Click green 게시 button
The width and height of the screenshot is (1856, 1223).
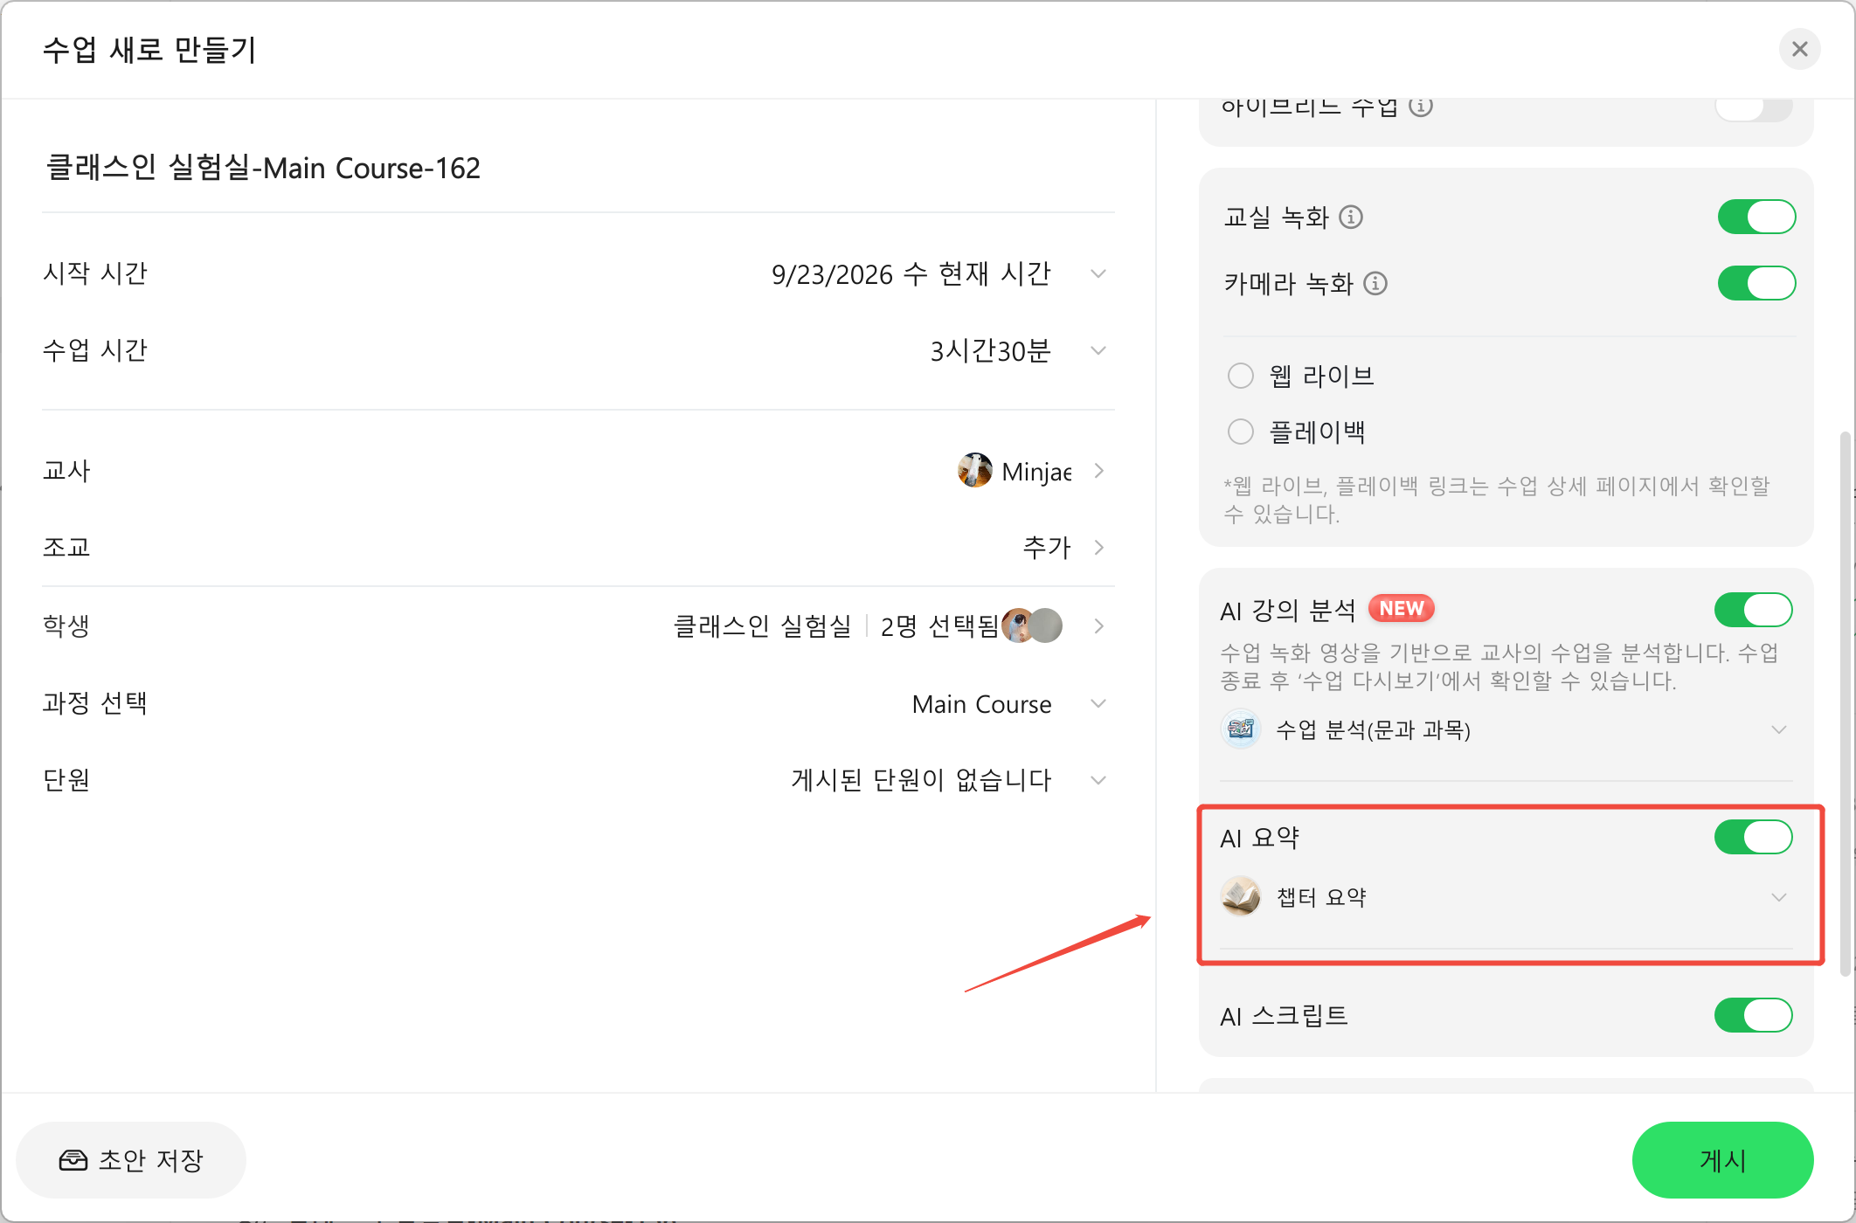click(x=1722, y=1160)
